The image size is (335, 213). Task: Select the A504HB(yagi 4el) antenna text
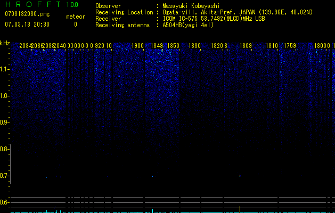188,25
